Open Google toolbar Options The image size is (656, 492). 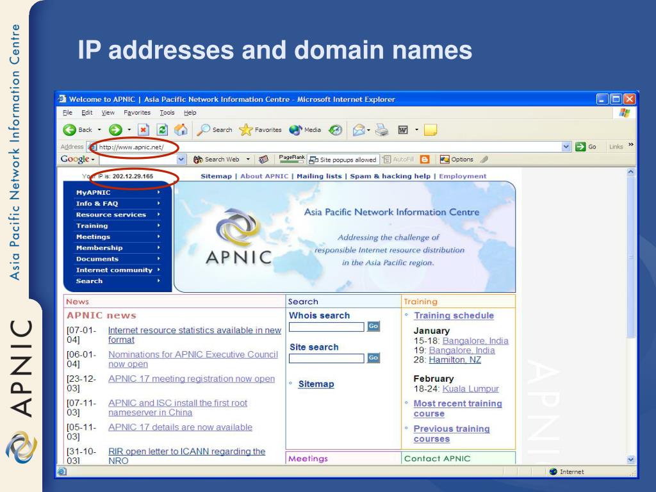pyautogui.click(x=456, y=160)
